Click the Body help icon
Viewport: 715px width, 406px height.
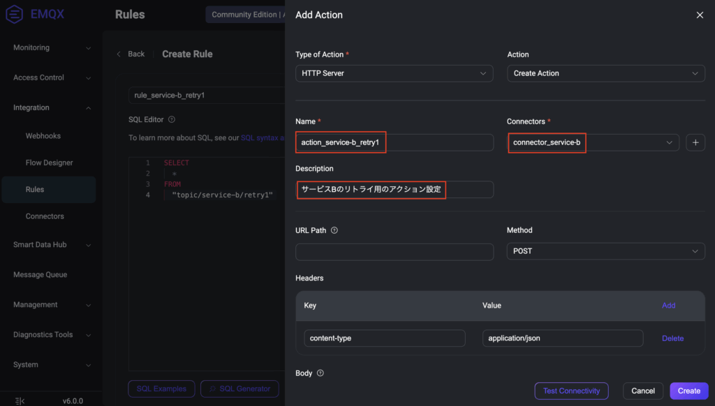320,373
